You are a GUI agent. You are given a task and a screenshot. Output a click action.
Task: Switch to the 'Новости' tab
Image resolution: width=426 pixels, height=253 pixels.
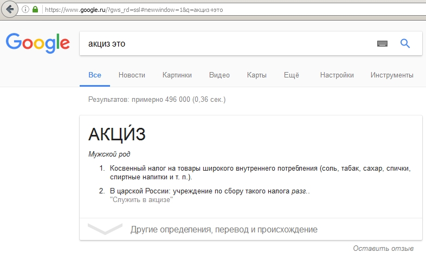pos(132,75)
